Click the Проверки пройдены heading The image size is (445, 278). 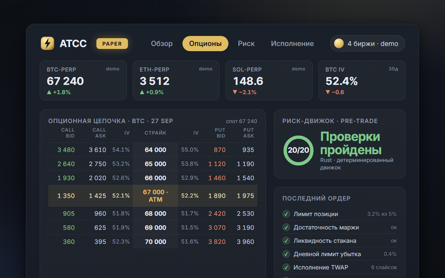coord(350,143)
